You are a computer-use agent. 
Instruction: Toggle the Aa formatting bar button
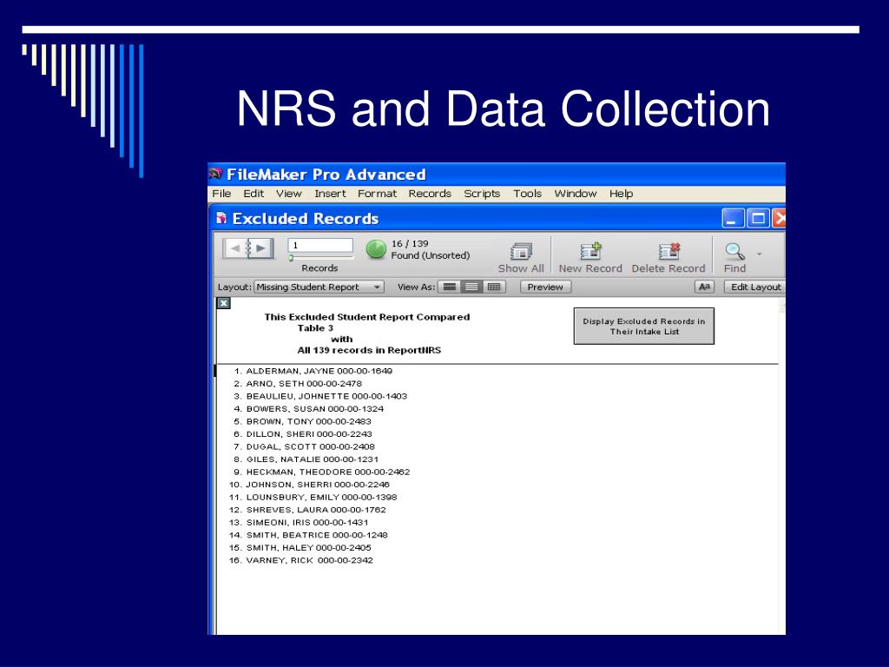tap(704, 287)
